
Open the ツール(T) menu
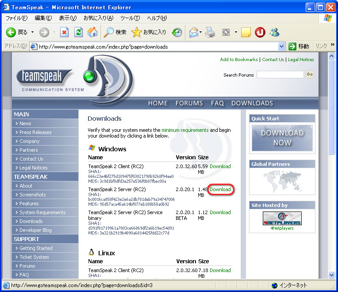[130, 18]
